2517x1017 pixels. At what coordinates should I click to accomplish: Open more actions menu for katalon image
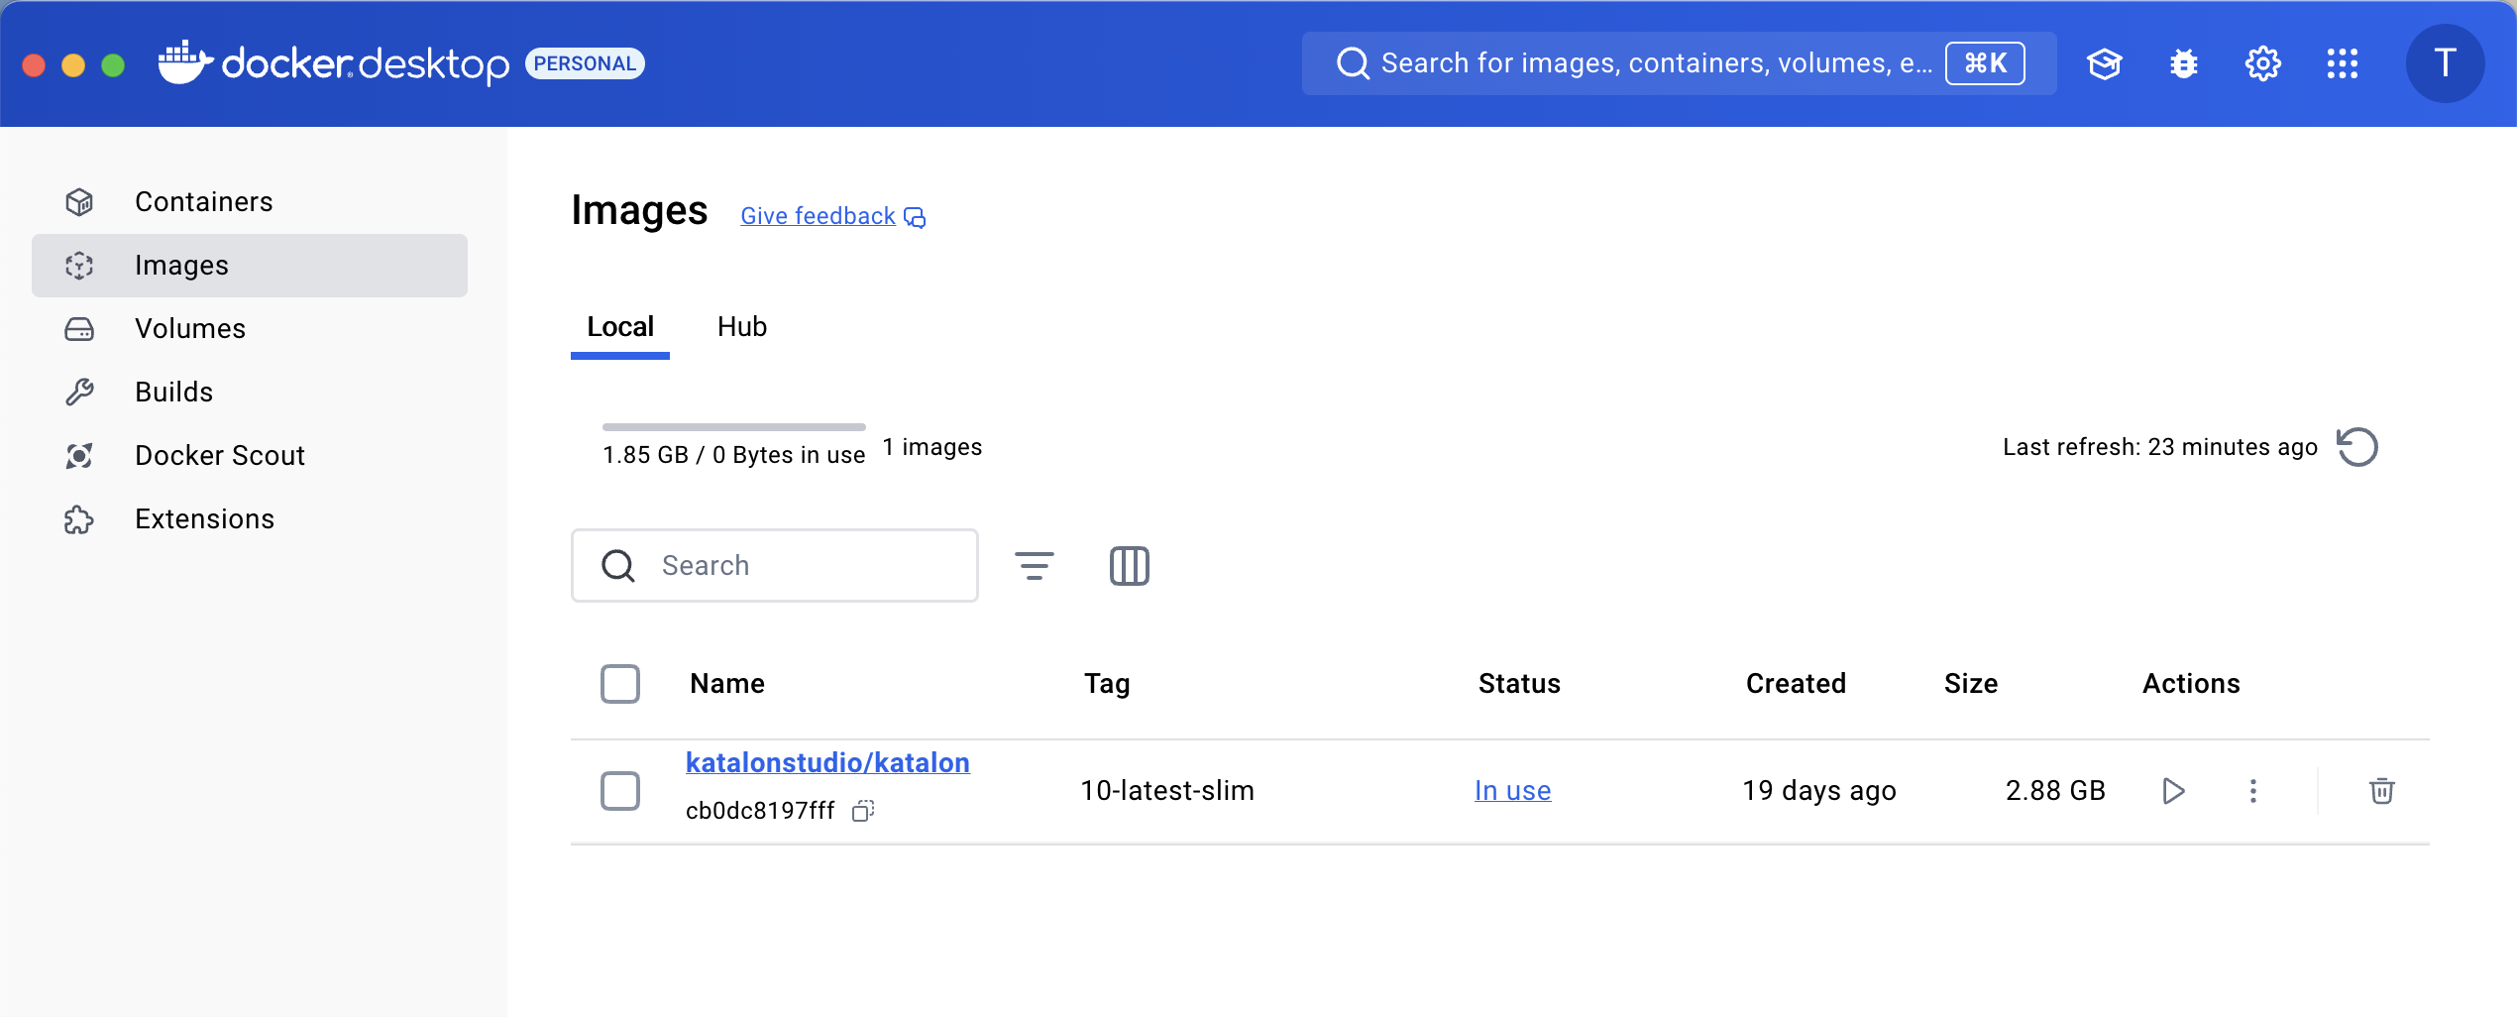pyautogui.click(x=2252, y=791)
